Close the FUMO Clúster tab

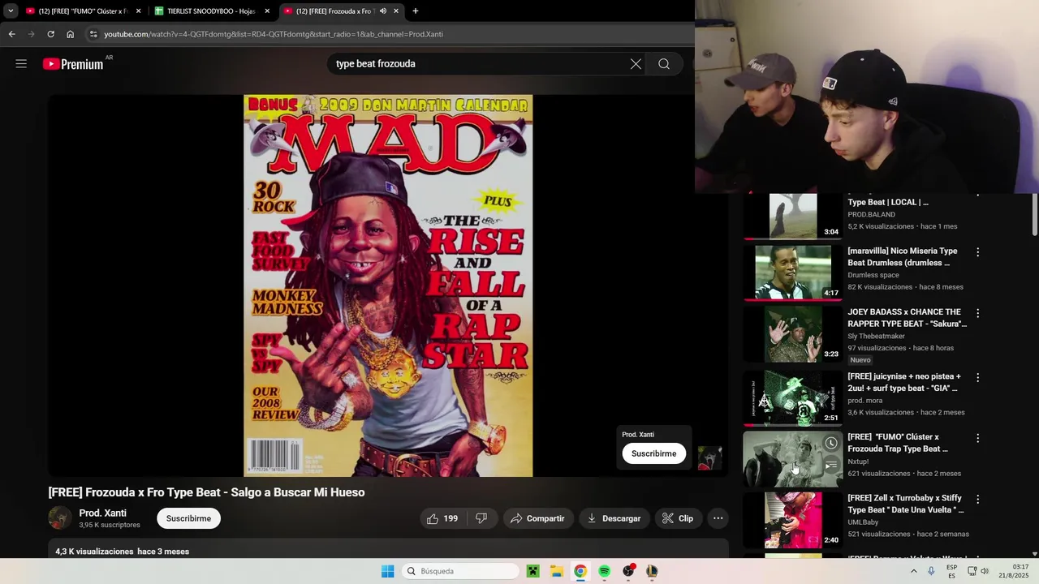(138, 11)
